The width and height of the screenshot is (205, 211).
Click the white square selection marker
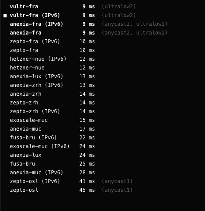[x=5, y=15]
